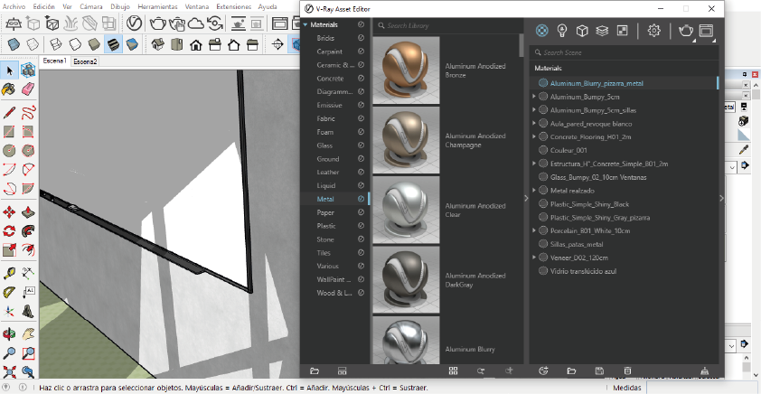This screenshot has width=761, height=394.
Task: Toggle the Carpaint category visibility icon
Action: click(362, 51)
